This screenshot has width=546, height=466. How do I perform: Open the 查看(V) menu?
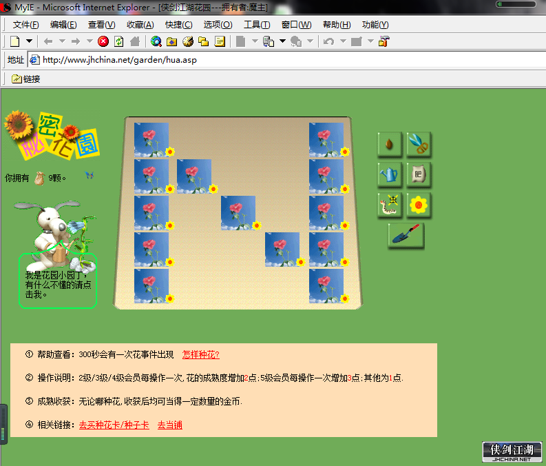102,25
